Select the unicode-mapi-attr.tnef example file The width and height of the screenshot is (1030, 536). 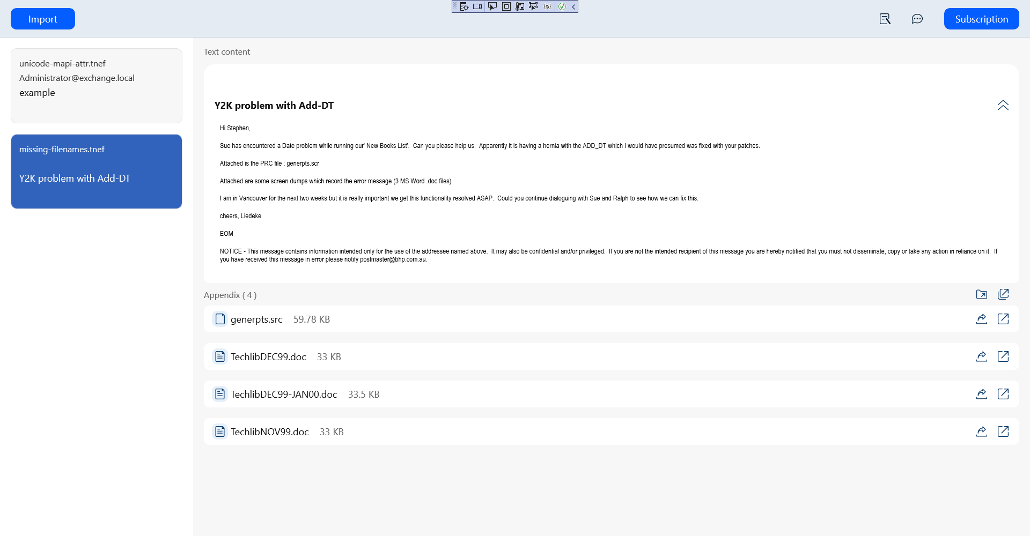pyautogui.click(x=96, y=86)
